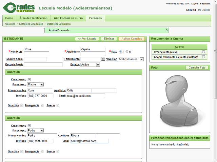Open the 'Vive Con' dropdown
Screen dimensions: 217x162
[x=141, y=59]
